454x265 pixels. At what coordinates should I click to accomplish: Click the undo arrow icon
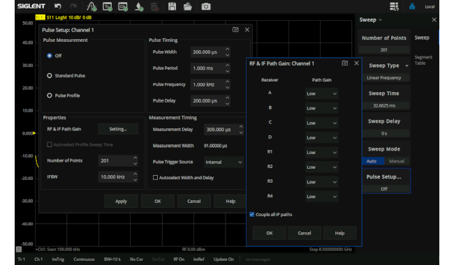coord(57,6)
